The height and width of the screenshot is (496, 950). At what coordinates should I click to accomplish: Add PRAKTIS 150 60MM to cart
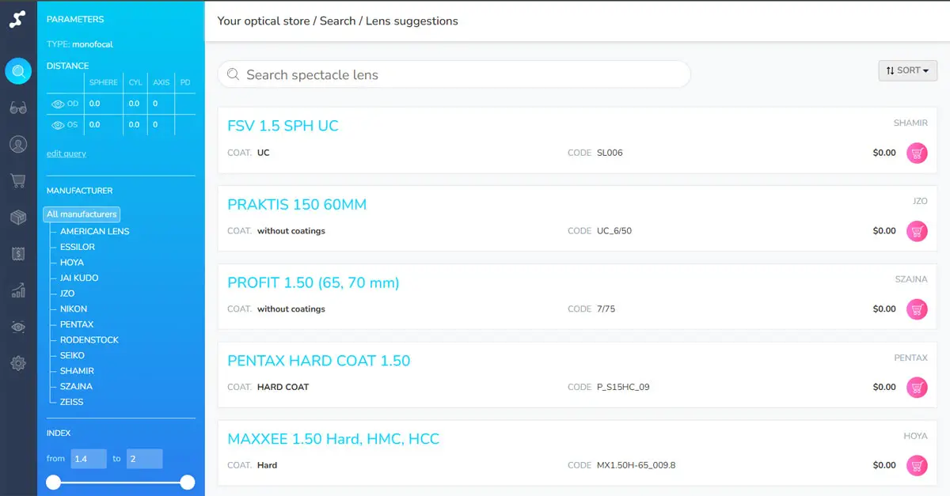pyautogui.click(x=917, y=231)
